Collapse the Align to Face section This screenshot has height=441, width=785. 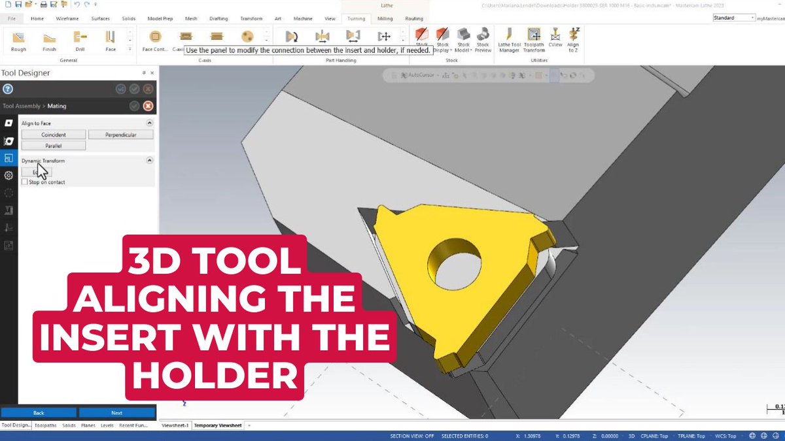(x=150, y=123)
